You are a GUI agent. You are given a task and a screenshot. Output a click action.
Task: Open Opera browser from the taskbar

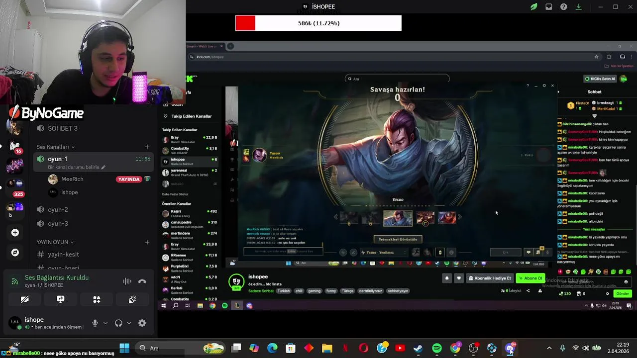pyautogui.click(x=364, y=348)
